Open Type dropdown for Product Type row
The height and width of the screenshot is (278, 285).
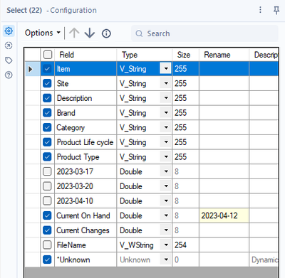(x=166, y=157)
